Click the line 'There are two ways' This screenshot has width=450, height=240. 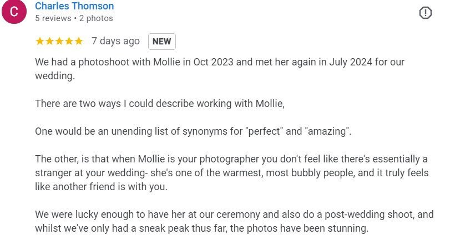coord(160,104)
